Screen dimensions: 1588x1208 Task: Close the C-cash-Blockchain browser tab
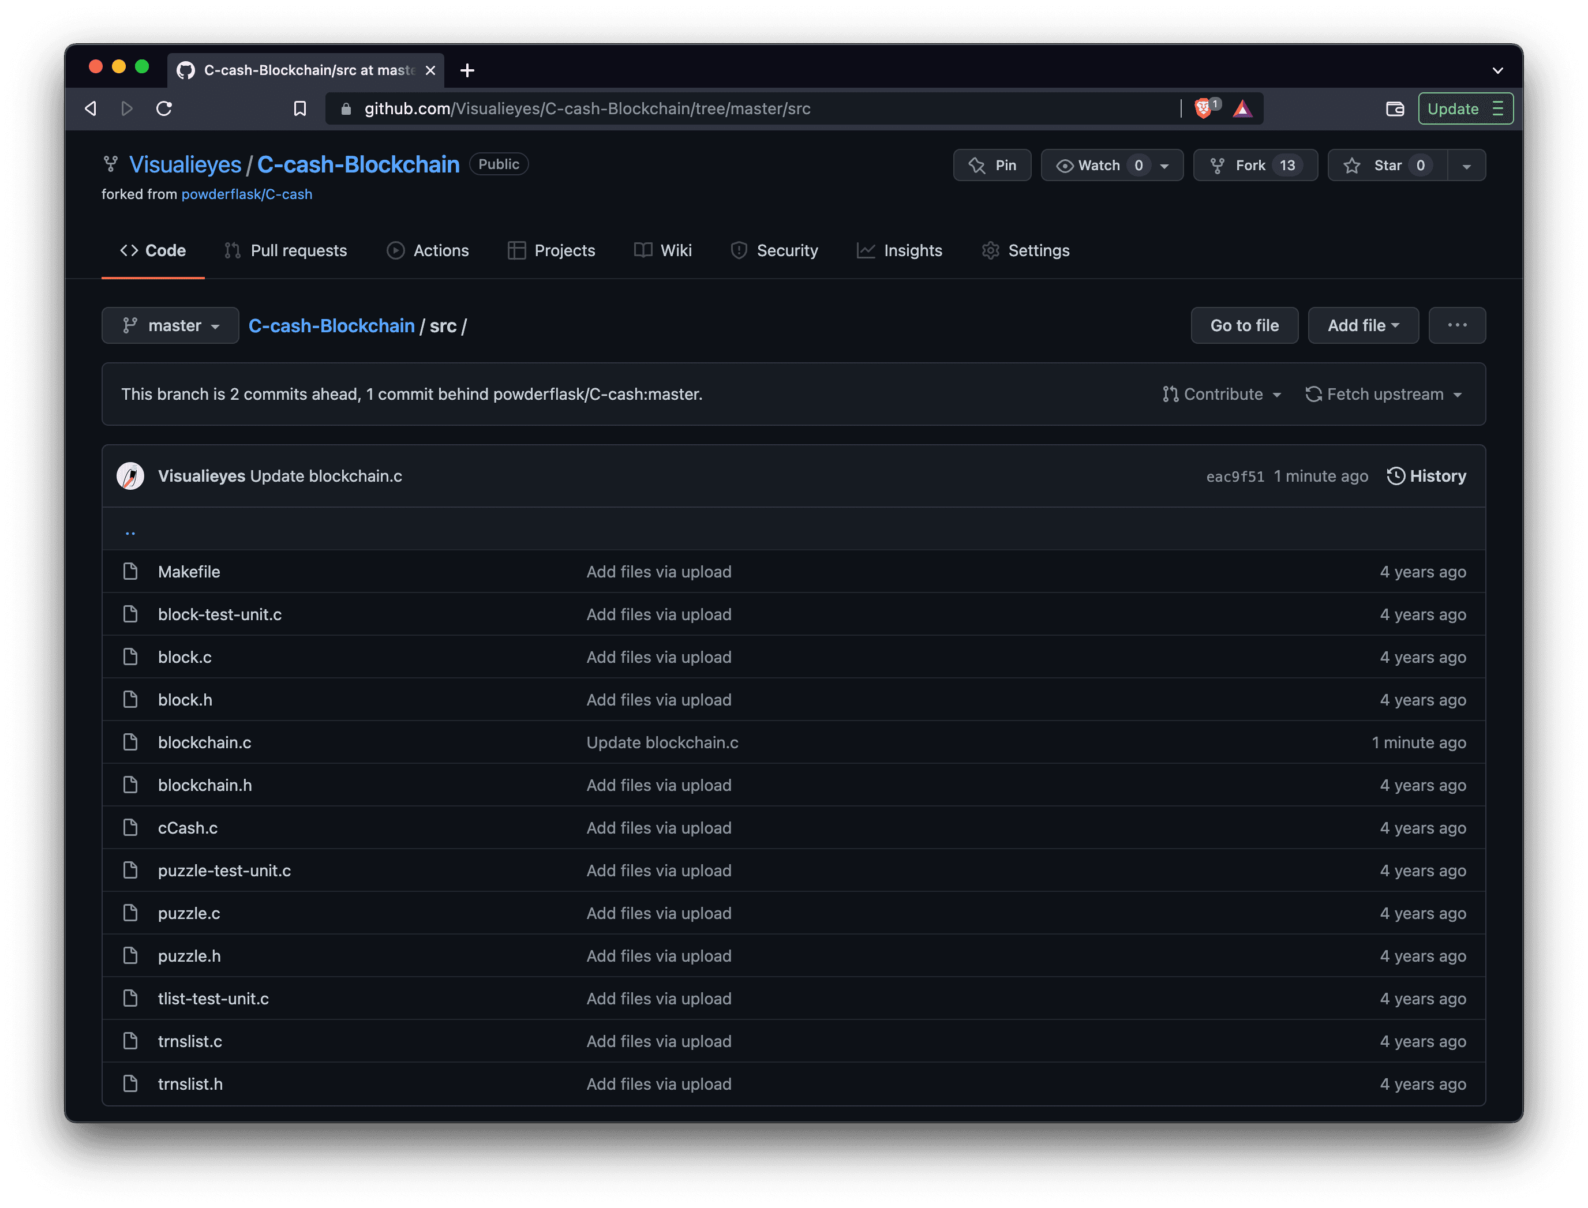point(430,70)
